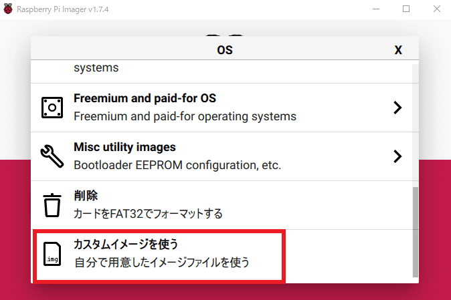This screenshot has width=451, height=300.
Task: Open Freemium and paid-for OS title
Action: pyautogui.click(x=145, y=98)
